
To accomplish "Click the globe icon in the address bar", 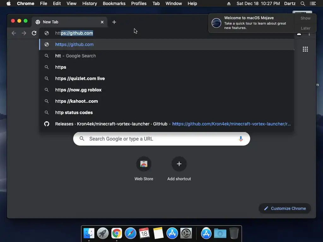I will pos(47,33).
